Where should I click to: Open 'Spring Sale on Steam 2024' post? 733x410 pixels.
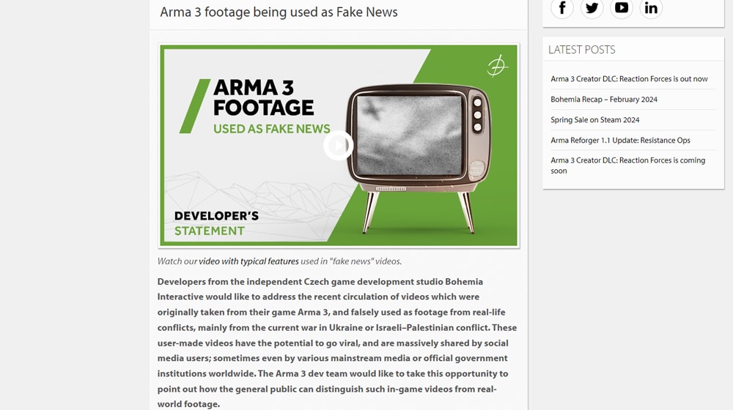(594, 119)
